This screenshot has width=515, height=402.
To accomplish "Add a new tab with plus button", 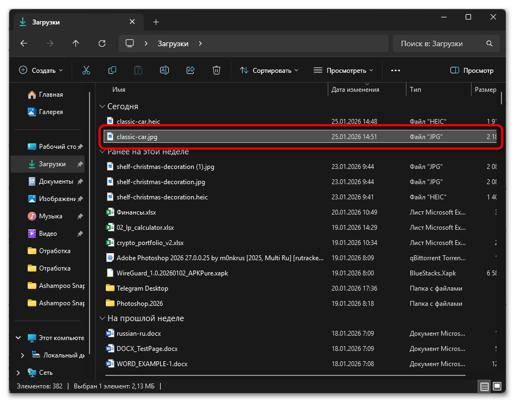I will click(x=156, y=22).
